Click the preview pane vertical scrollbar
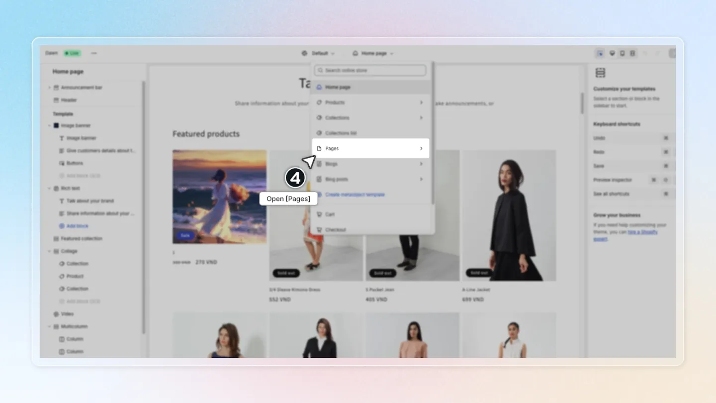The image size is (716, 403). pyautogui.click(x=582, y=103)
